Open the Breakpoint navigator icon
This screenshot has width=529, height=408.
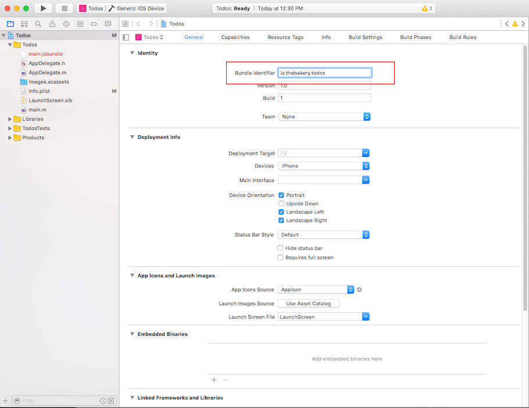tap(94, 24)
